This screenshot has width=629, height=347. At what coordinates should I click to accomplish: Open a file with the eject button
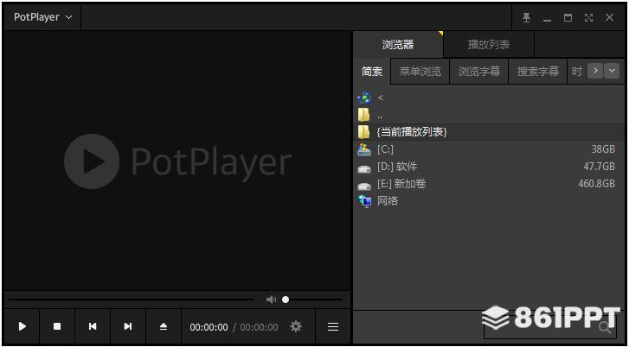164,326
